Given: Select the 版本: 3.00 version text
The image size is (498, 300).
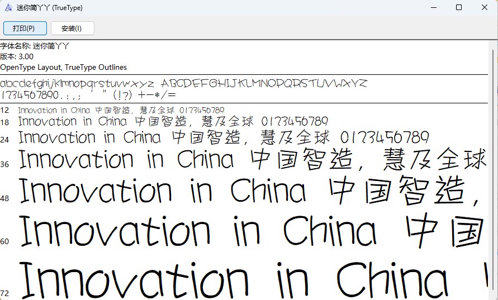Looking at the screenshot, I should [17, 56].
